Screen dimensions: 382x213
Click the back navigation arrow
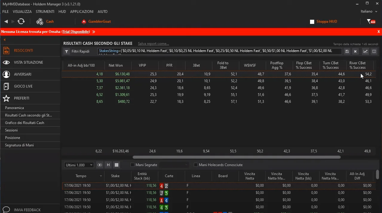pyautogui.click(x=6, y=22)
